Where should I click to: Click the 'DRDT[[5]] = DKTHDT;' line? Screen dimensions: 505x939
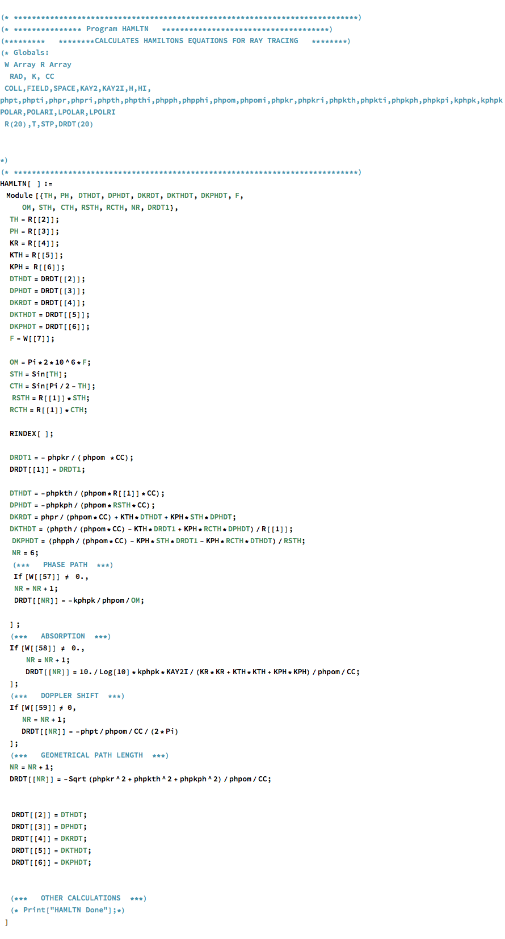51,851
